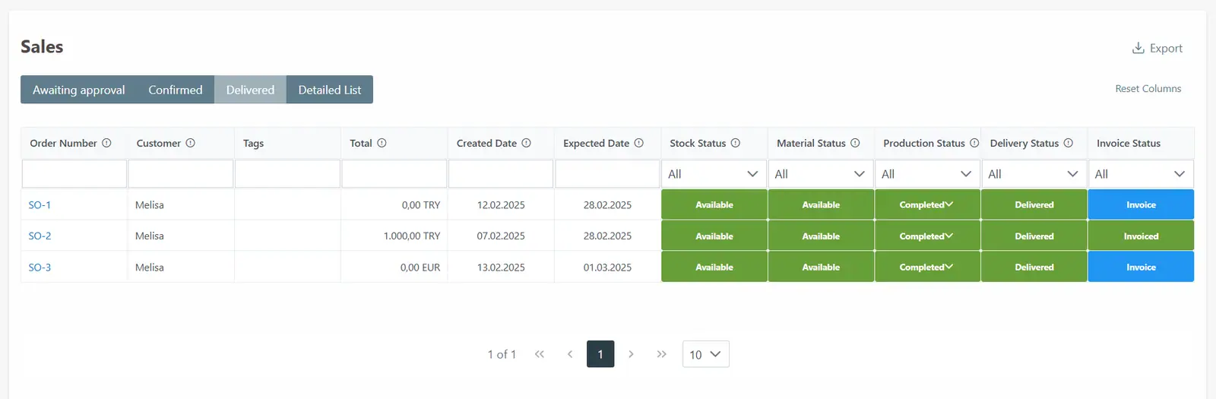1216x399 pixels.
Task: Open the Production Status filter dropdown
Action: [928, 174]
